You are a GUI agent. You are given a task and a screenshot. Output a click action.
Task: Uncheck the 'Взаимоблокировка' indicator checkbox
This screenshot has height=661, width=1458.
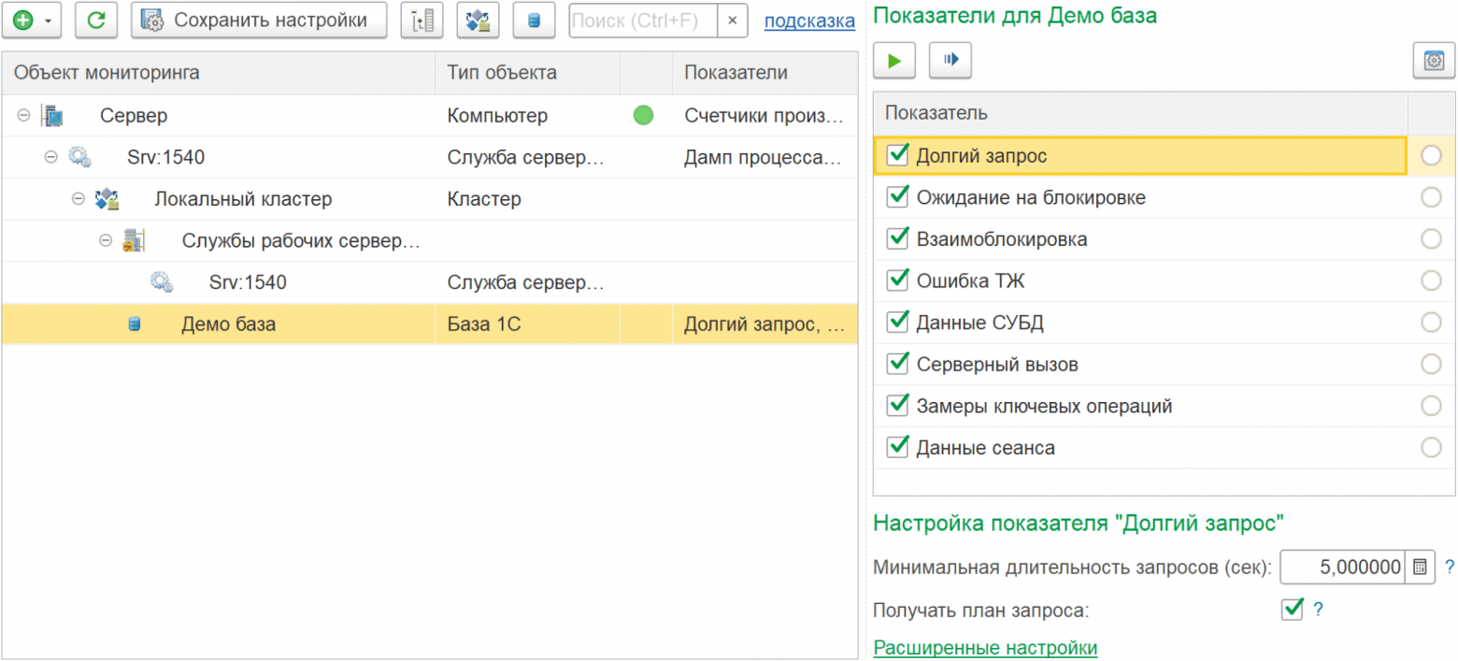coord(898,238)
